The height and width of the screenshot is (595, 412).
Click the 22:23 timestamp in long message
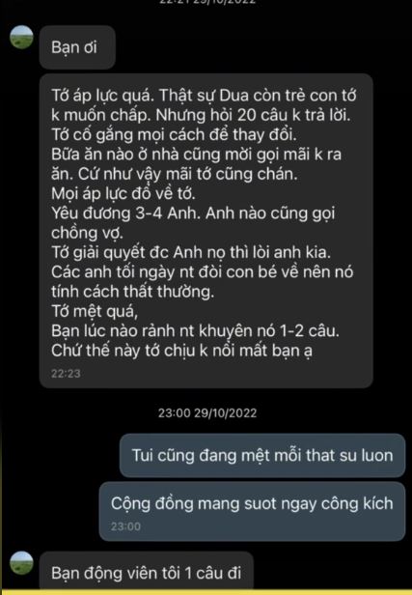pos(66,374)
